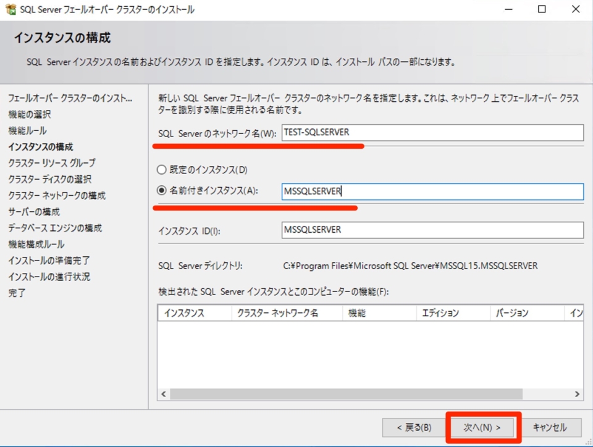Go to クラスター リソース グループ step
The height and width of the screenshot is (447, 593).
(x=52, y=163)
